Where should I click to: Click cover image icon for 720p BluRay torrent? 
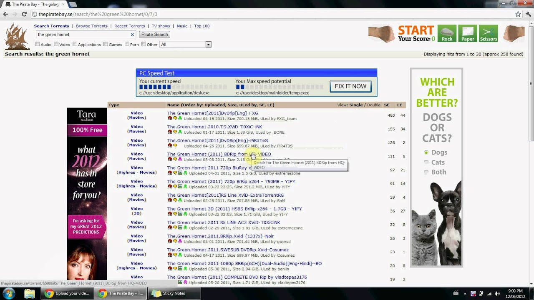pos(180,173)
